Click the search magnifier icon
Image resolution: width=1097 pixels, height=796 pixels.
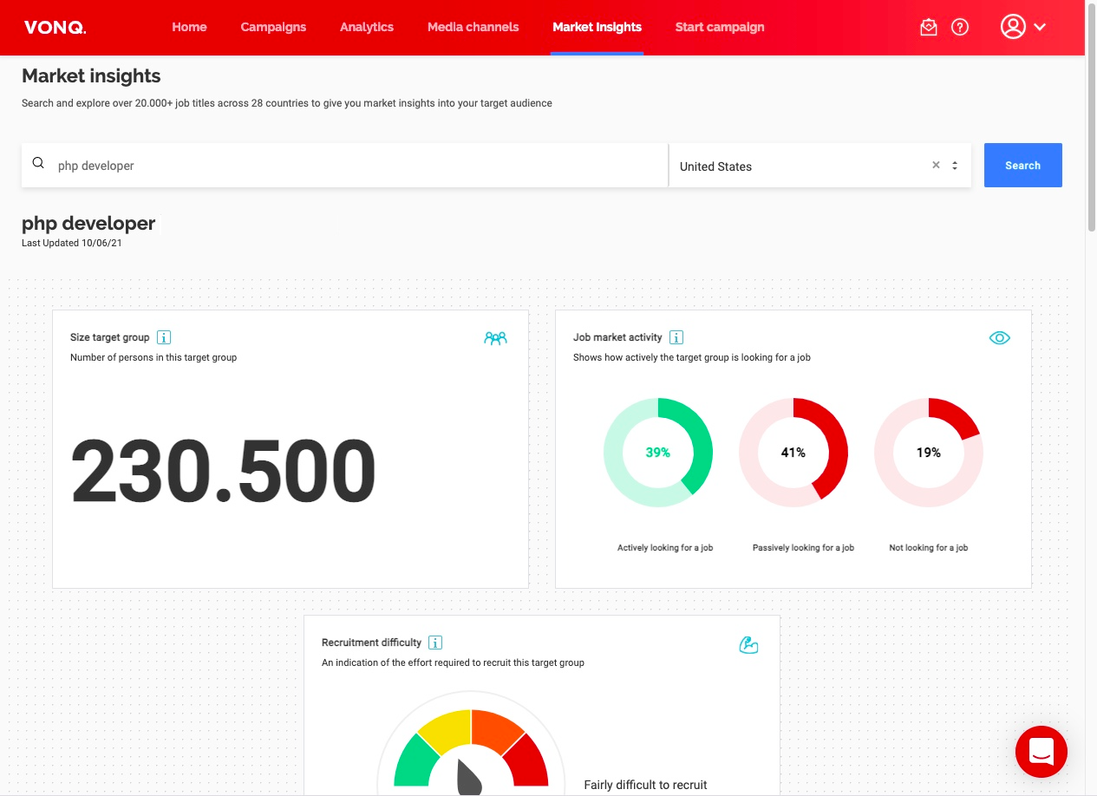38,163
